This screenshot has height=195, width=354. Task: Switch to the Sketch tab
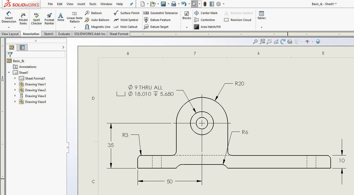pos(49,34)
